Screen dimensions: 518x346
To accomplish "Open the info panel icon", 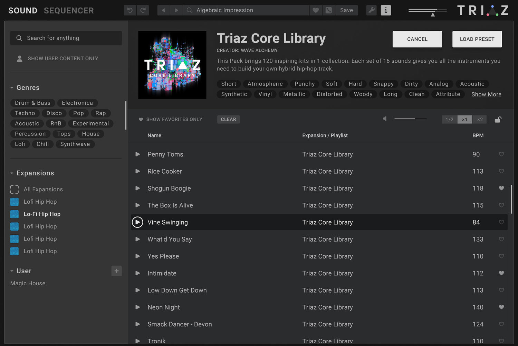I will (x=386, y=10).
